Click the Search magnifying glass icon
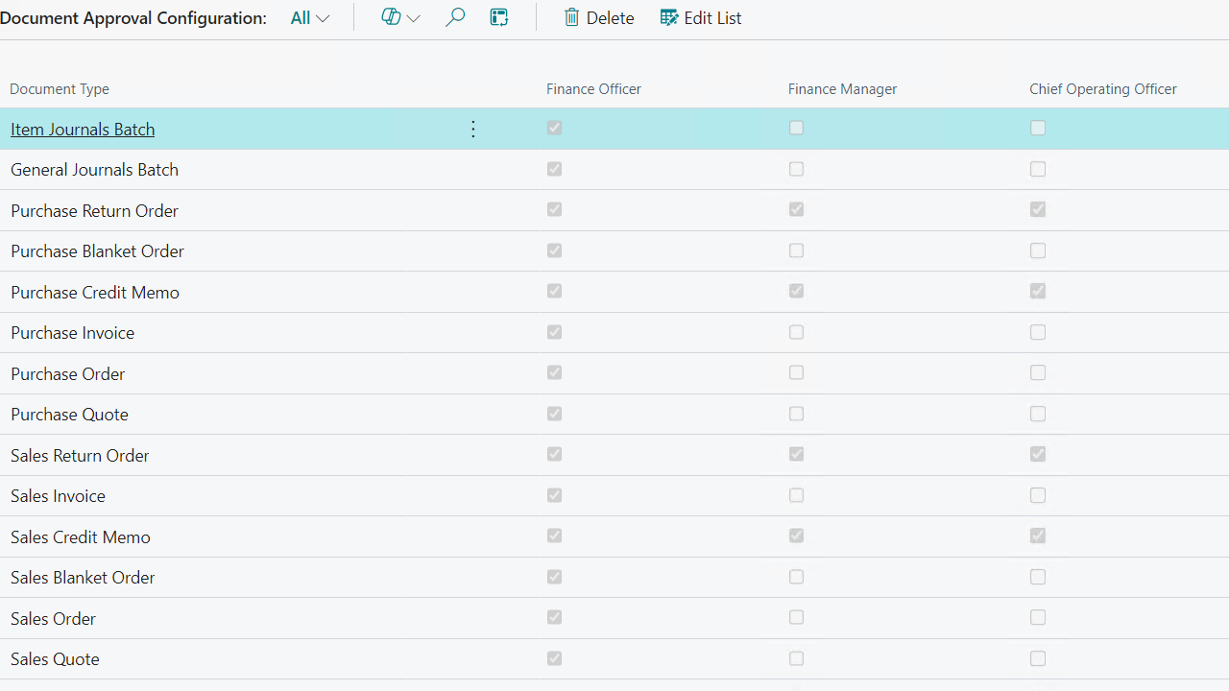The image size is (1229, 691). click(x=454, y=17)
